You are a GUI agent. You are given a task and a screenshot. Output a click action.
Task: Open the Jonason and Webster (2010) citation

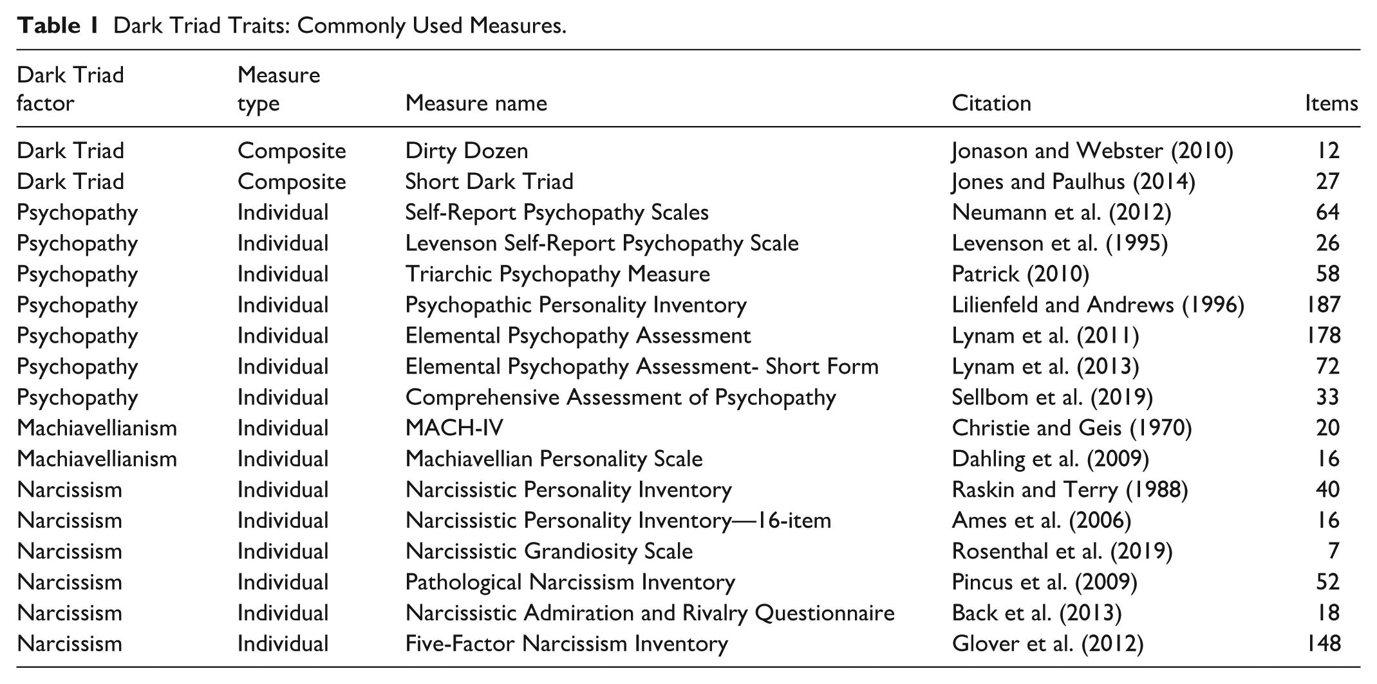[x=1092, y=150]
